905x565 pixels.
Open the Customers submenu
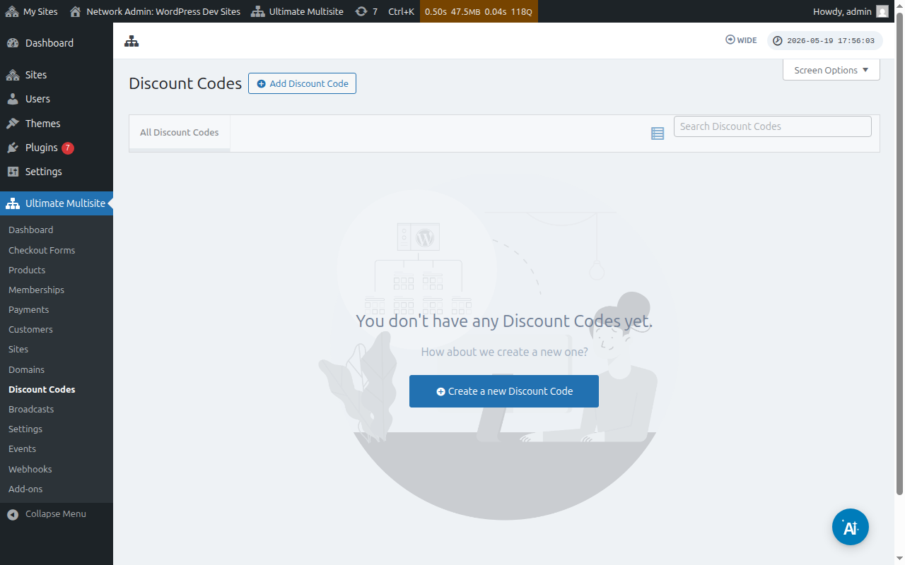[x=30, y=329]
